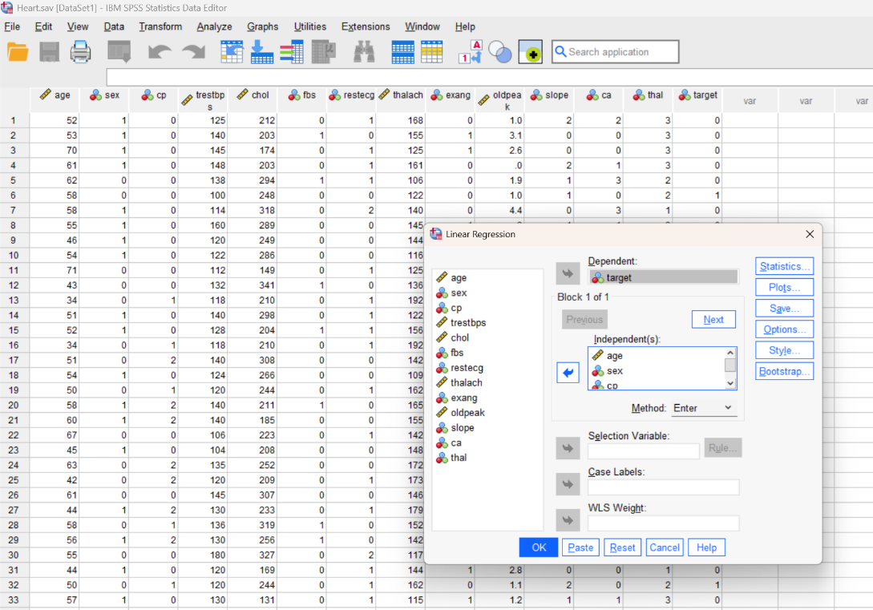The image size is (873, 610).
Task: Click the Find binoculars icon
Action: tap(364, 52)
